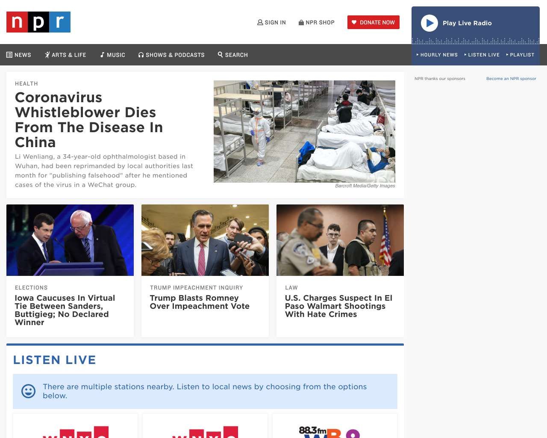Expand the Hourly News player option
The height and width of the screenshot is (438, 547).
coord(437,55)
